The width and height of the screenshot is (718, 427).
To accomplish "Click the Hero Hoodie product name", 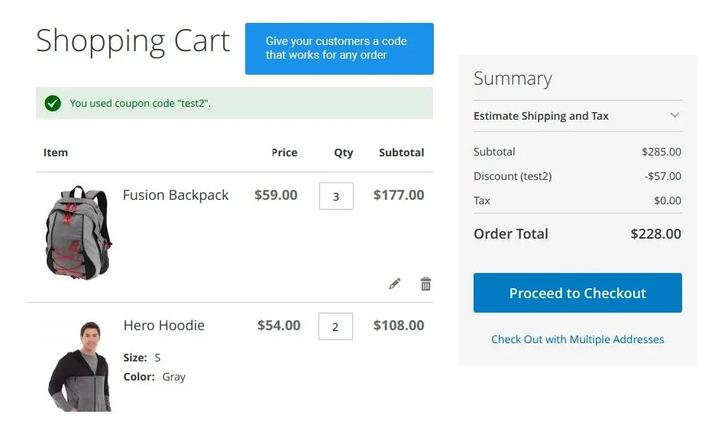I will click(x=164, y=326).
